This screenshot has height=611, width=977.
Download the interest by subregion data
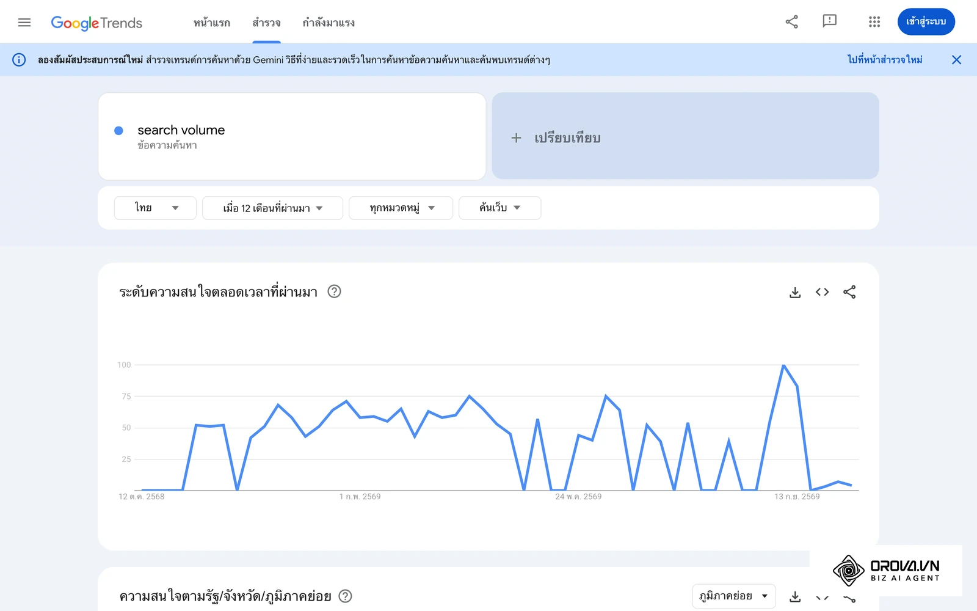[x=795, y=596]
